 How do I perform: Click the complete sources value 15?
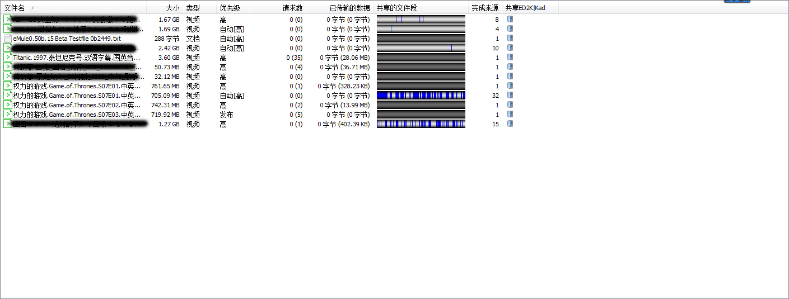tap(495, 124)
